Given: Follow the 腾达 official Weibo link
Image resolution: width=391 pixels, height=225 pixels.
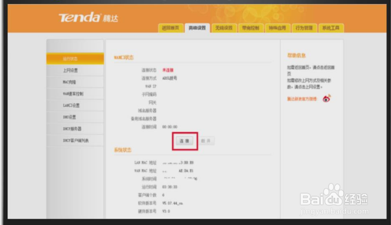Looking at the screenshot, I should (302, 99).
